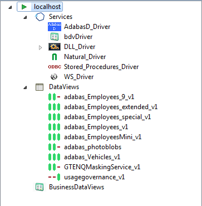Click status icon of adabas_Employees_special_v1
202x206 pixels.
(54, 117)
